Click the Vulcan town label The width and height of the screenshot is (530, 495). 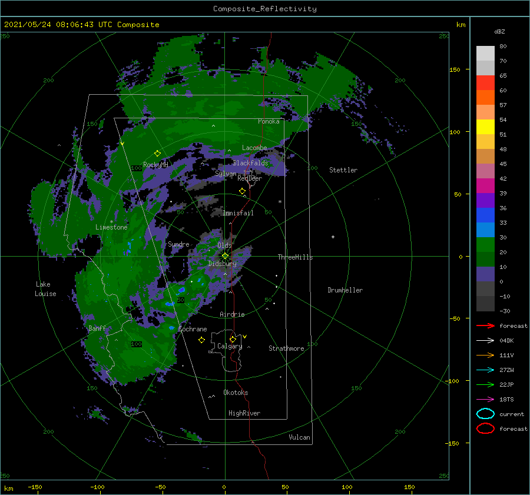(x=299, y=437)
